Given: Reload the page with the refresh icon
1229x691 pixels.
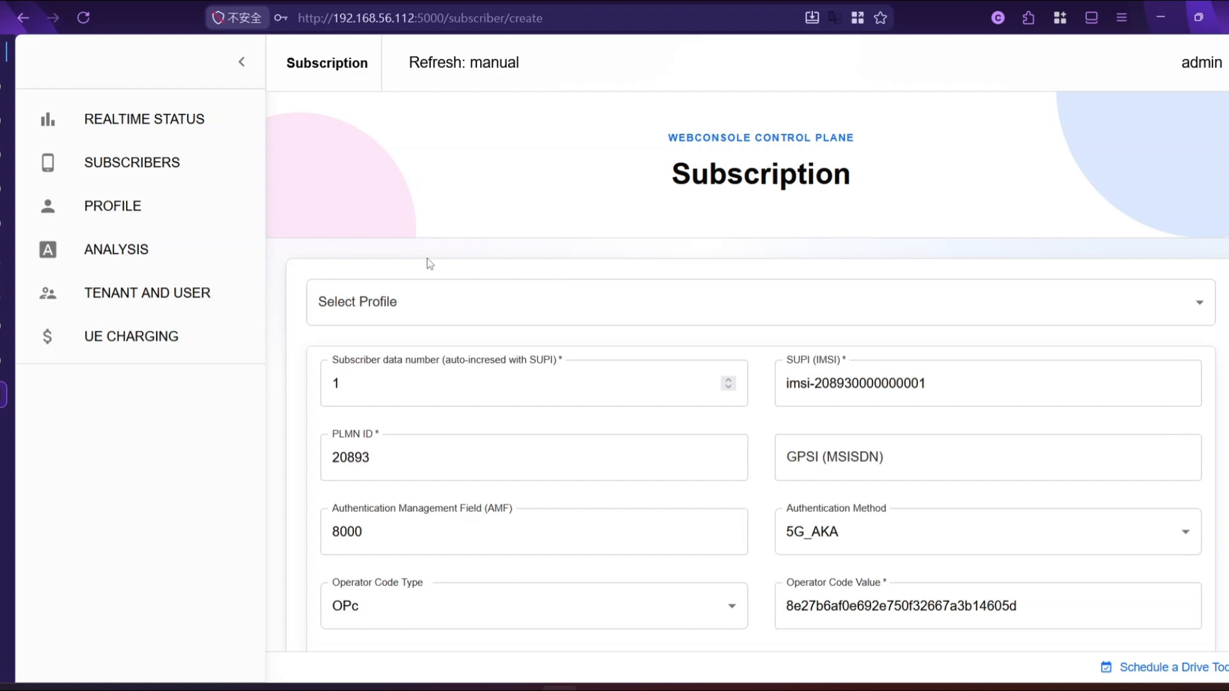Looking at the screenshot, I should tap(83, 18).
